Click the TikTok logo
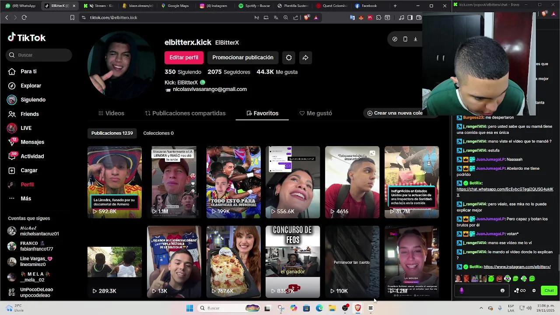The image size is (560, 315). [x=27, y=37]
